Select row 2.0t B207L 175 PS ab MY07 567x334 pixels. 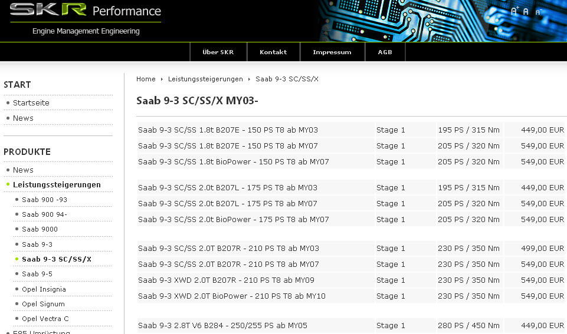click(x=352, y=203)
